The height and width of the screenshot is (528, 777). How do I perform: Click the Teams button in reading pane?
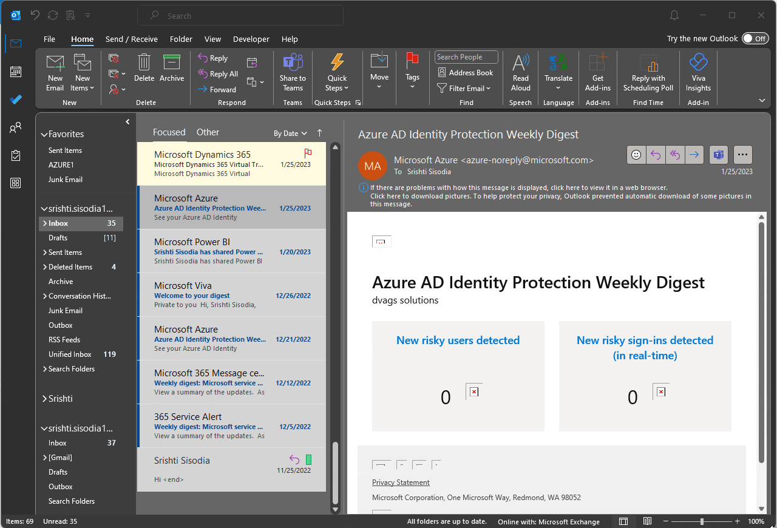(719, 155)
